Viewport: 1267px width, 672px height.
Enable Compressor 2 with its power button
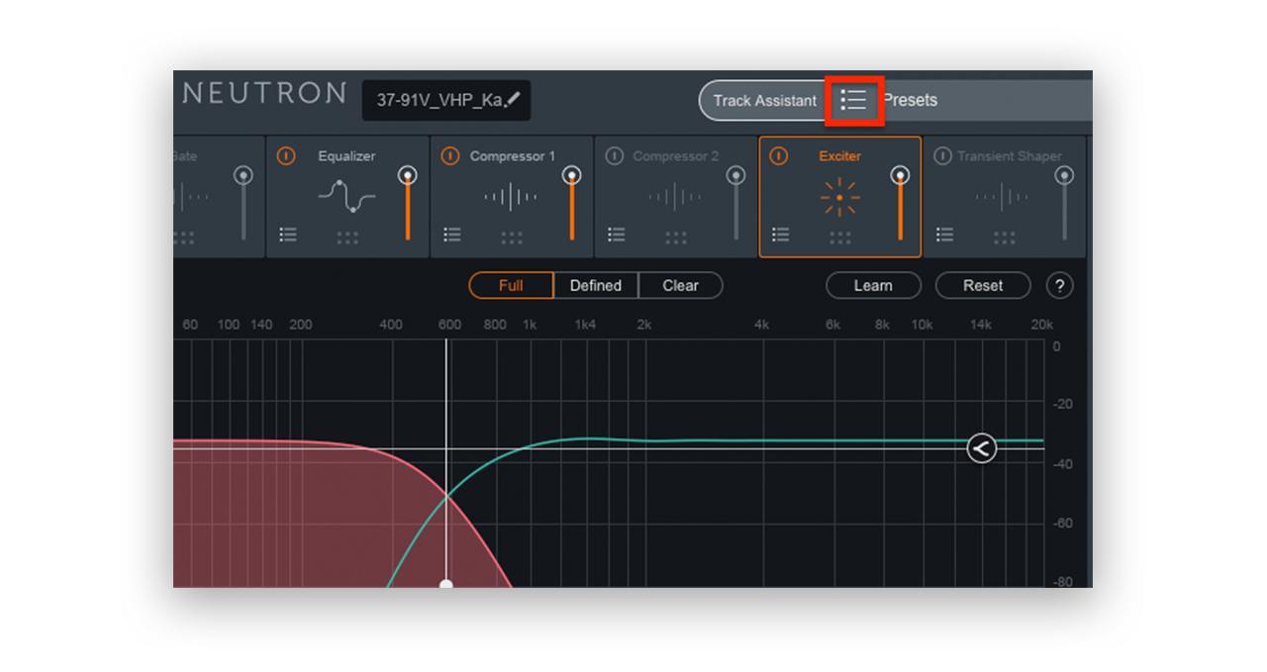(x=615, y=155)
